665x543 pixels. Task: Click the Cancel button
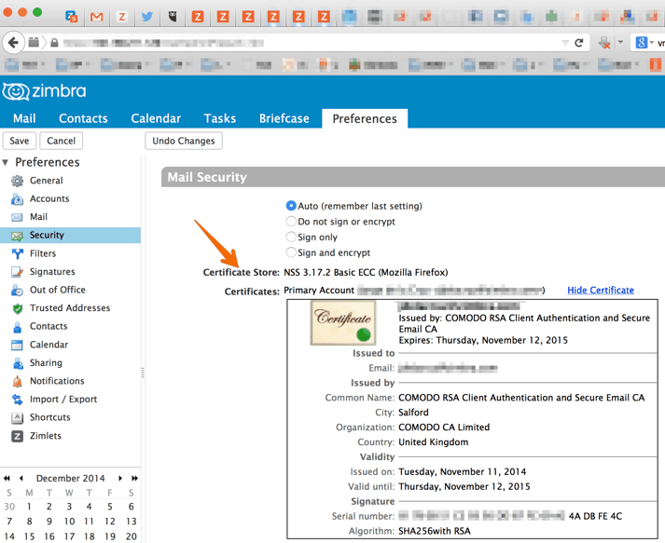tap(61, 141)
